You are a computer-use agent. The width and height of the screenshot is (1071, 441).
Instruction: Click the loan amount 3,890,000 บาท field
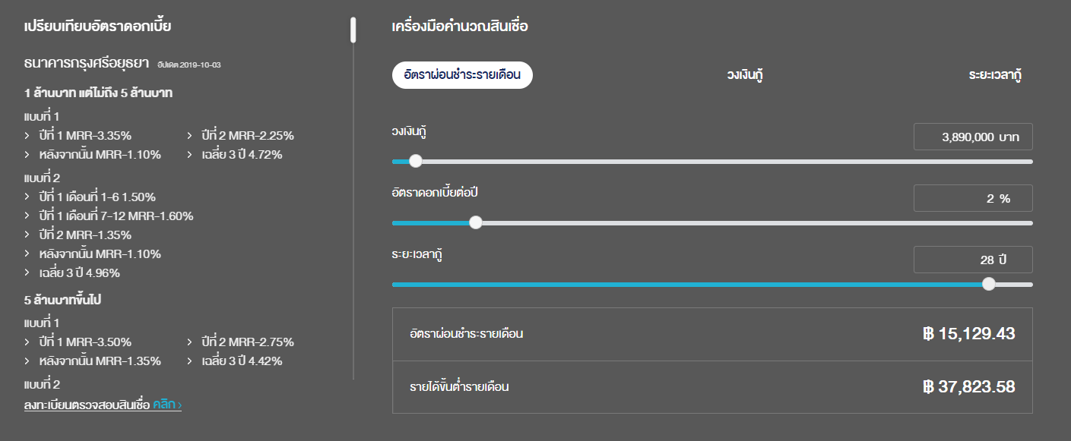pyautogui.click(x=973, y=137)
